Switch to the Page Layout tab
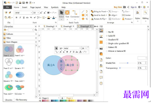Screen dimensions: 154x103 tap(35, 7)
